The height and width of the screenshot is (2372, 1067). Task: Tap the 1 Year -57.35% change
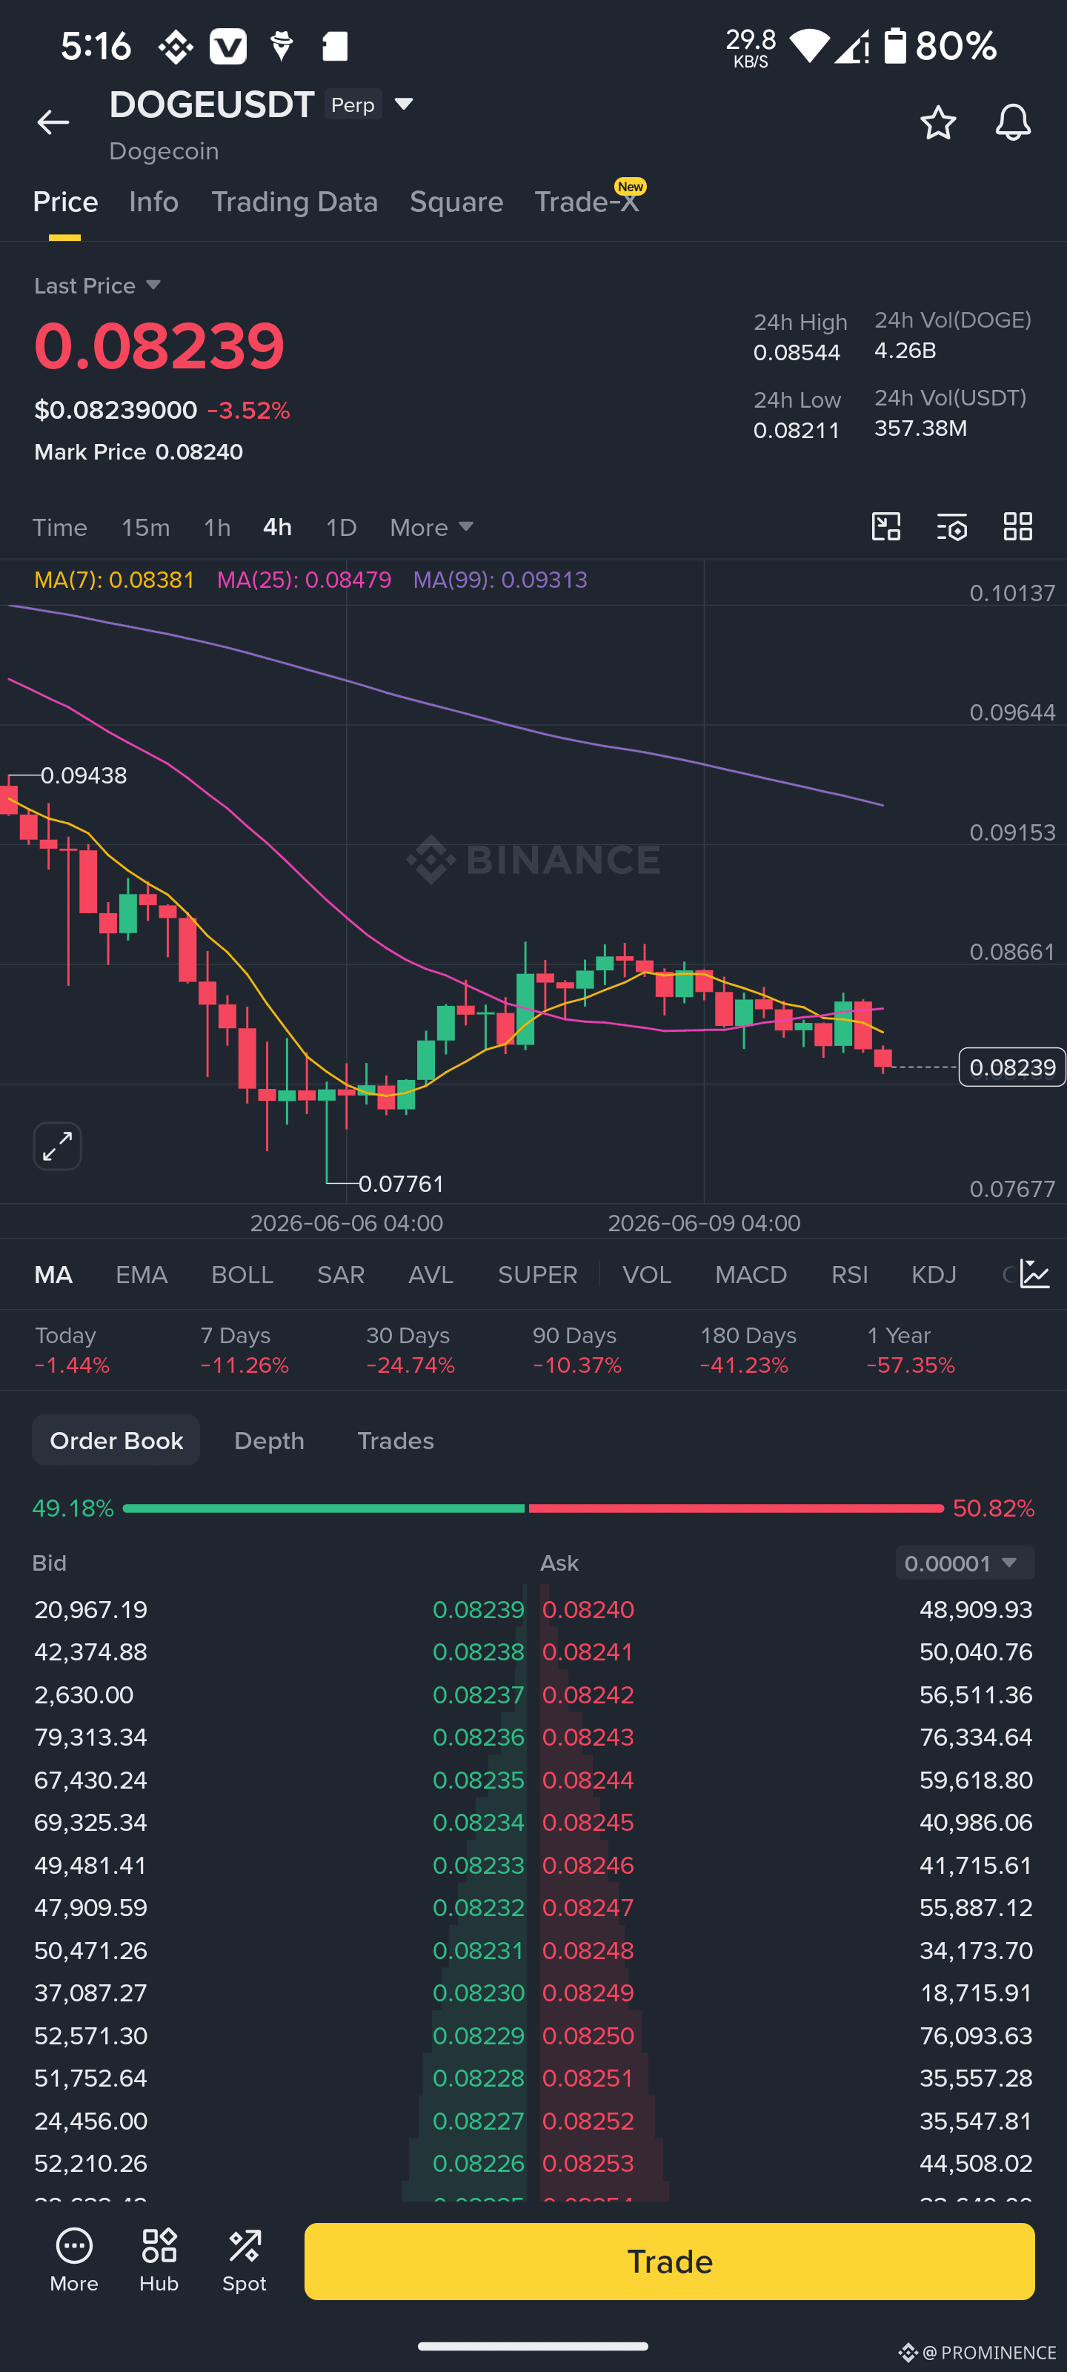[x=911, y=1350]
